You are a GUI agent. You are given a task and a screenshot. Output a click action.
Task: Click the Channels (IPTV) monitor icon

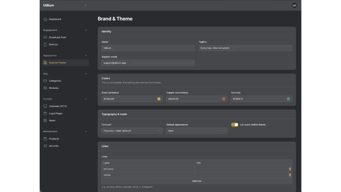(45, 106)
